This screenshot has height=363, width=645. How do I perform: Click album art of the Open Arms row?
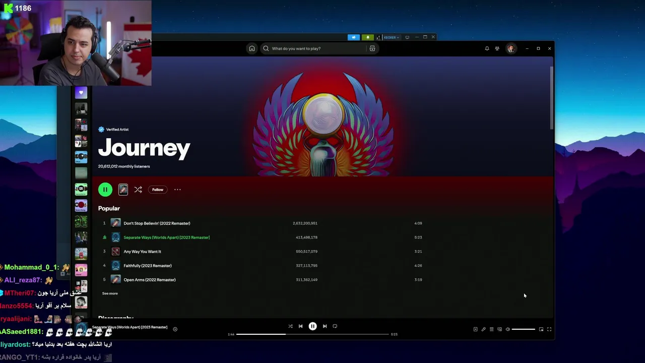115,279
